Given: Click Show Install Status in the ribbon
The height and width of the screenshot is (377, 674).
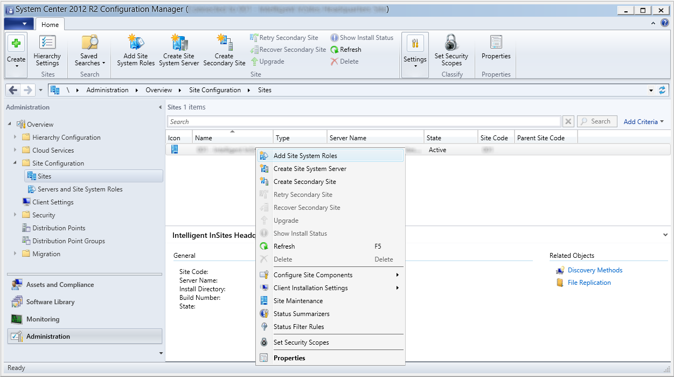Looking at the screenshot, I should [362, 38].
